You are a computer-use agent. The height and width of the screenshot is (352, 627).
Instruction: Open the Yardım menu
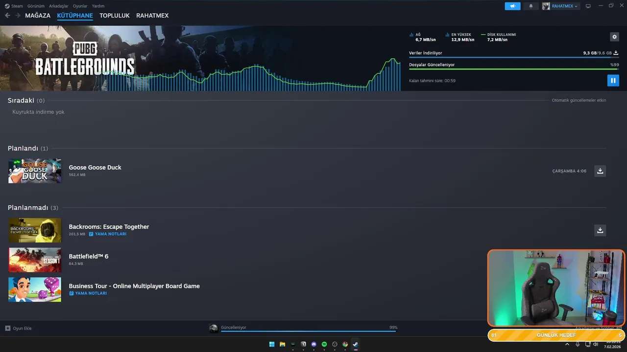[98, 6]
